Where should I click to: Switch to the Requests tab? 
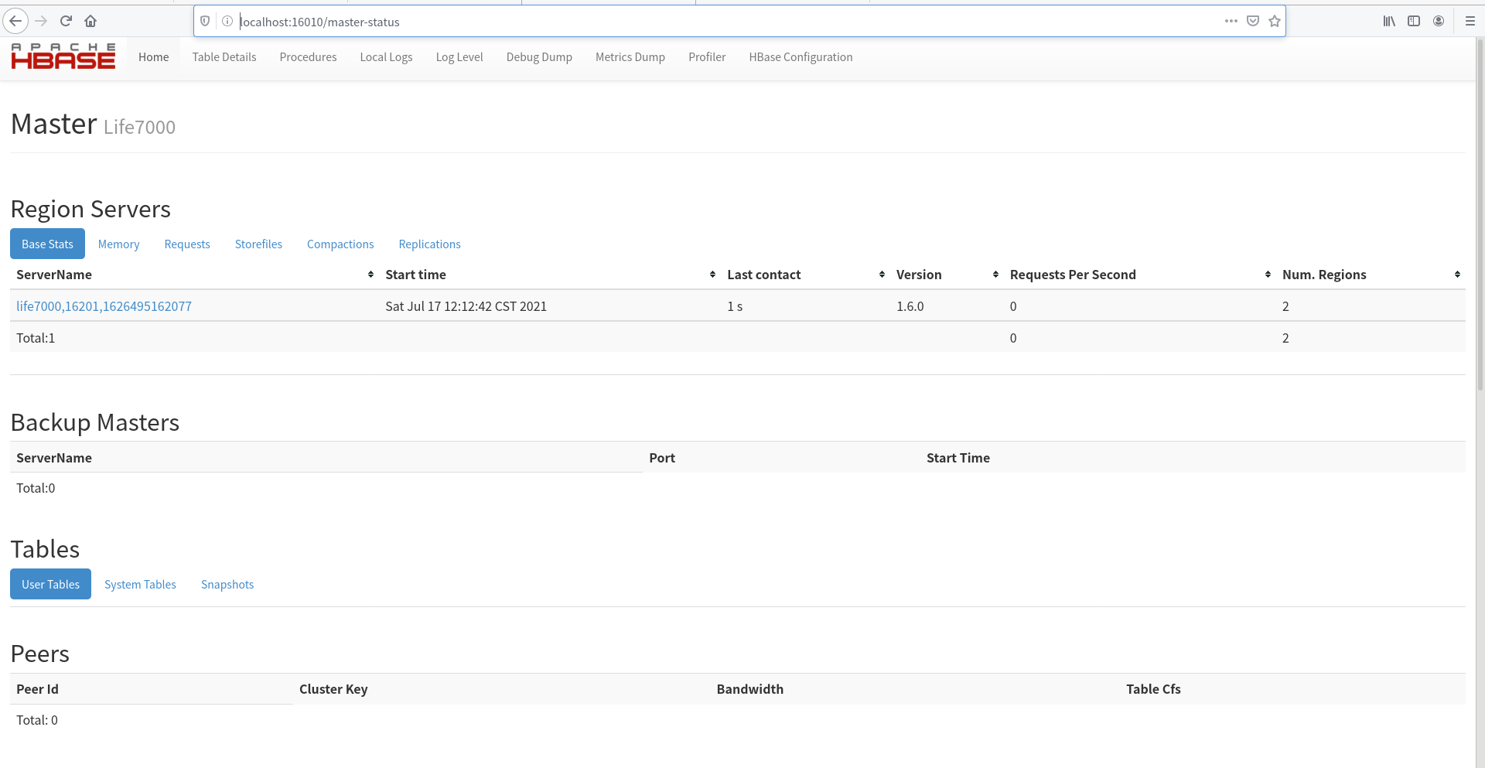187,244
